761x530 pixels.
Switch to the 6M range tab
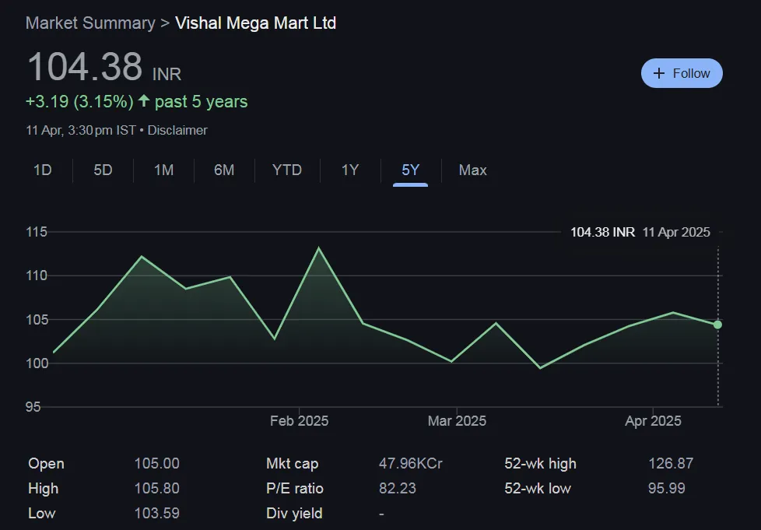224,170
